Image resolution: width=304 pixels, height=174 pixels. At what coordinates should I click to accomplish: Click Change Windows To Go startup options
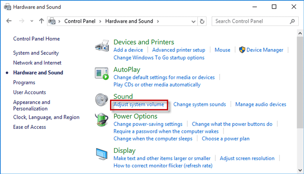tap(159, 58)
